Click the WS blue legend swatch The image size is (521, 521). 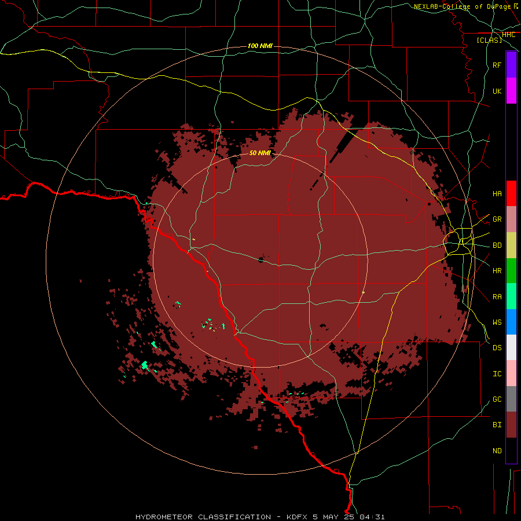(511, 322)
